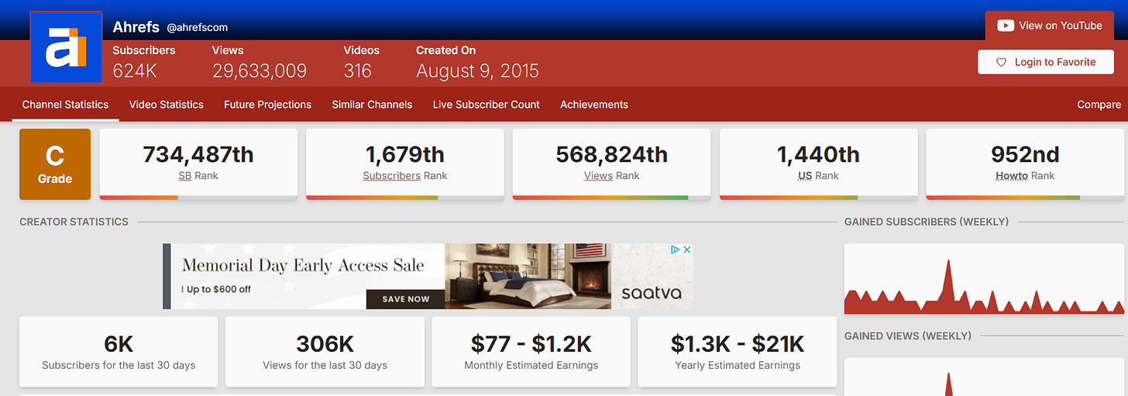Click the C Grade badge
This screenshot has height=396, width=1128.
[x=55, y=164]
